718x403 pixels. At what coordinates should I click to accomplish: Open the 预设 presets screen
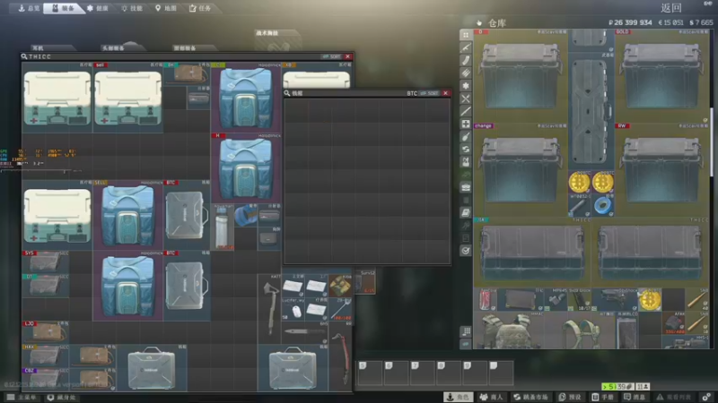coord(570,397)
